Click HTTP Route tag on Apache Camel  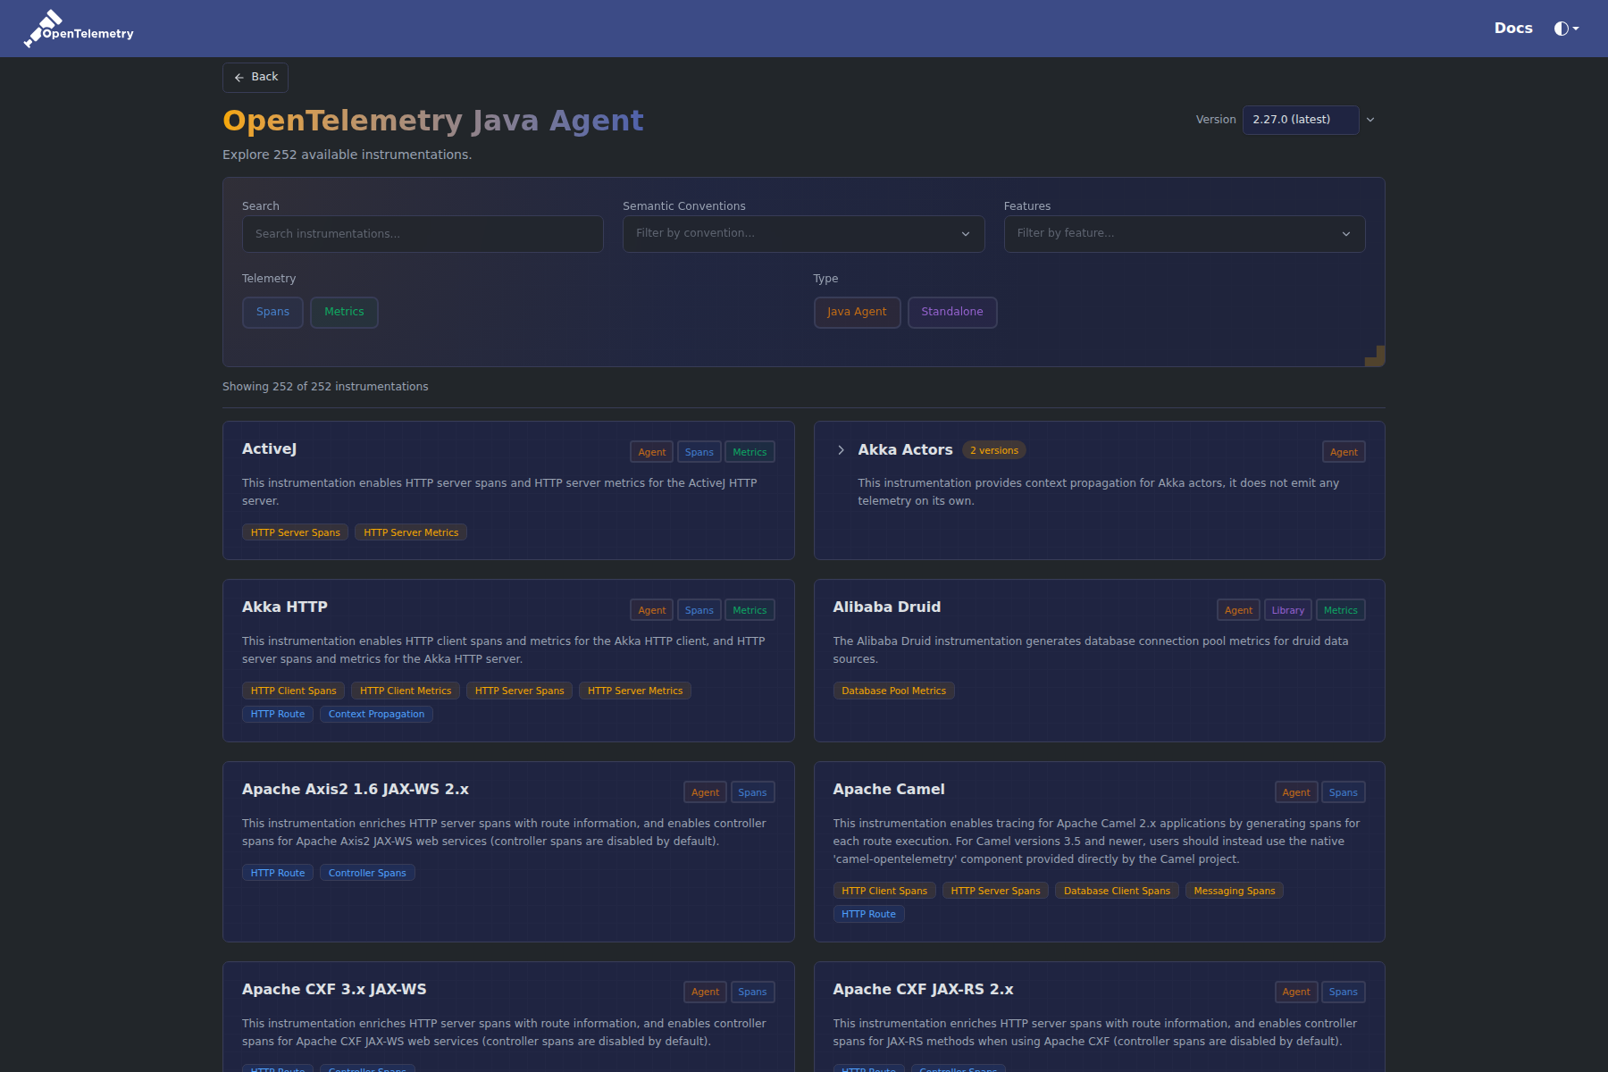click(x=868, y=914)
